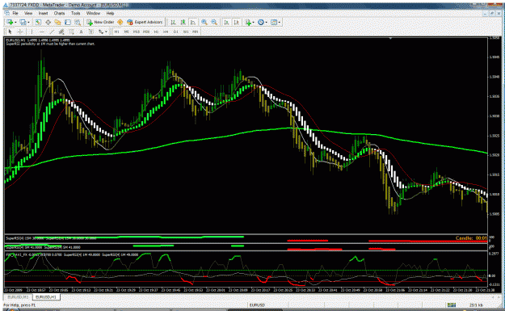Toggle Chart Shift option

(237, 23)
